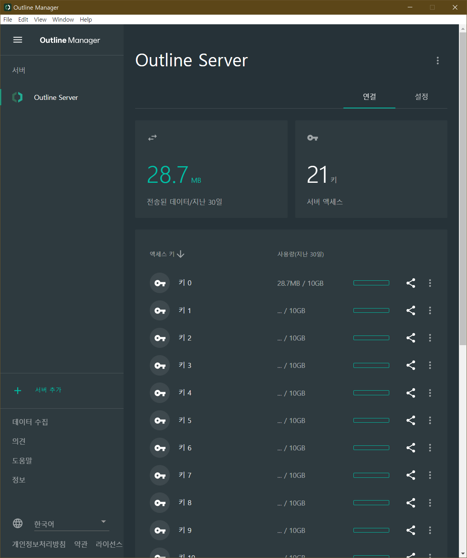The image size is (467, 558).
Task: Open more options for 키 7
Action: click(x=430, y=475)
